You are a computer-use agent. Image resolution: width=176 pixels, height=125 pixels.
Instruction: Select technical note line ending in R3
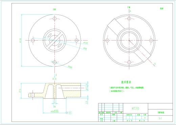[117, 91]
